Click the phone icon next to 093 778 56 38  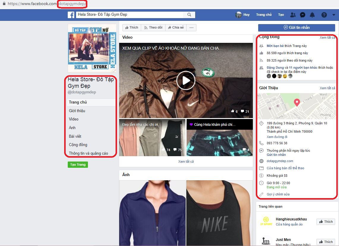(x=261, y=143)
